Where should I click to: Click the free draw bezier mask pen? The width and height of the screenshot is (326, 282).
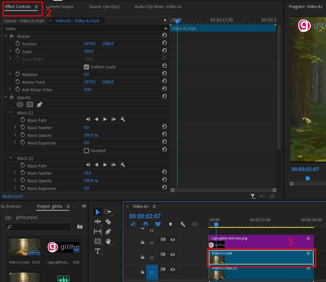tap(40, 104)
